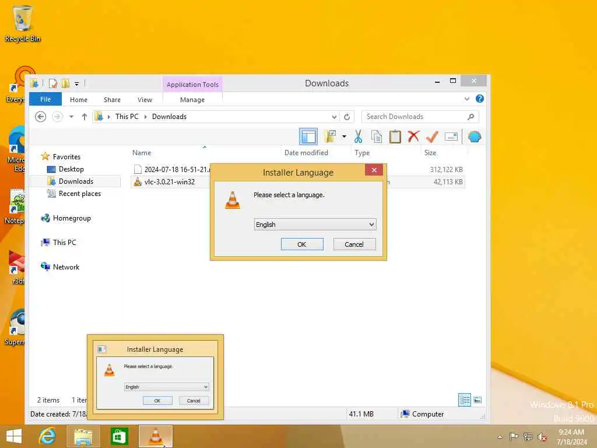This screenshot has width=597, height=448.
Task: Open Recycle Bin on the desktop
Action: [x=23, y=23]
